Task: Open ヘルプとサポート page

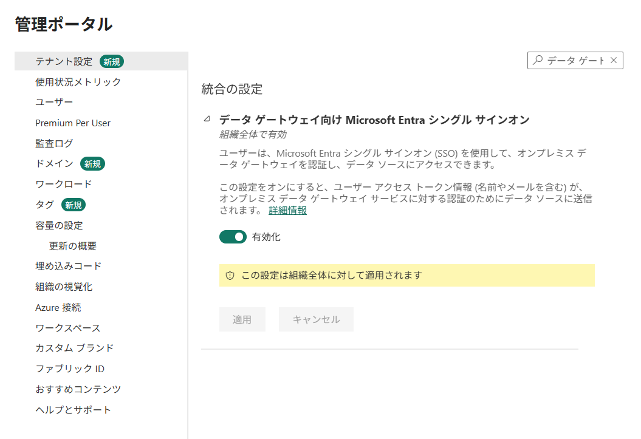Action: tap(73, 410)
